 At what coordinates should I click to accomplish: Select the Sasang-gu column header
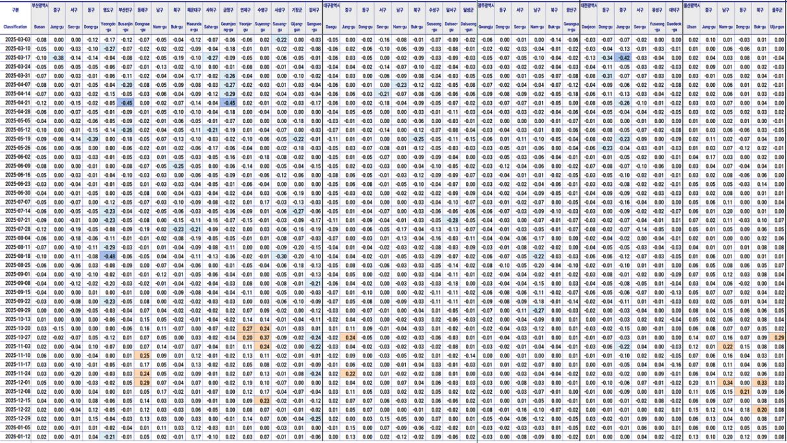click(280, 27)
